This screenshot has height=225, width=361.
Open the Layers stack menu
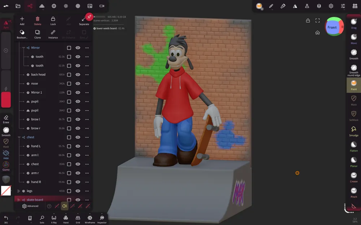(319, 6)
